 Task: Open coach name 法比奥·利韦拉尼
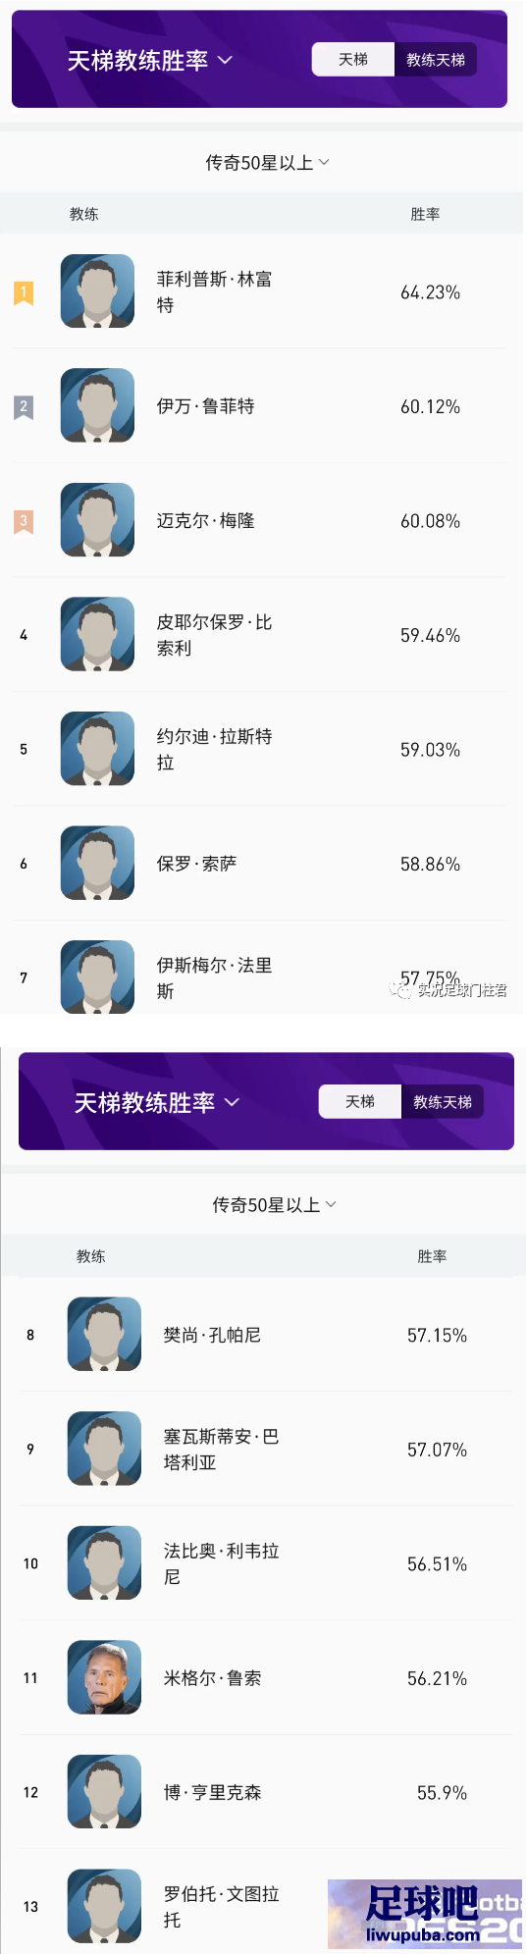tap(222, 1563)
